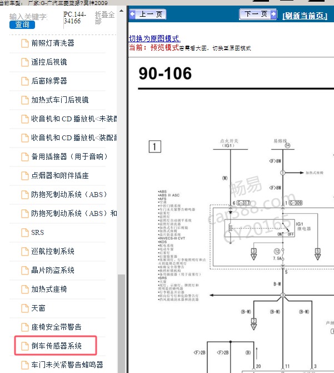334x373 pixels.
Task: Open the 防抱死制动系统（ABS）entry
Action: (69, 195)
